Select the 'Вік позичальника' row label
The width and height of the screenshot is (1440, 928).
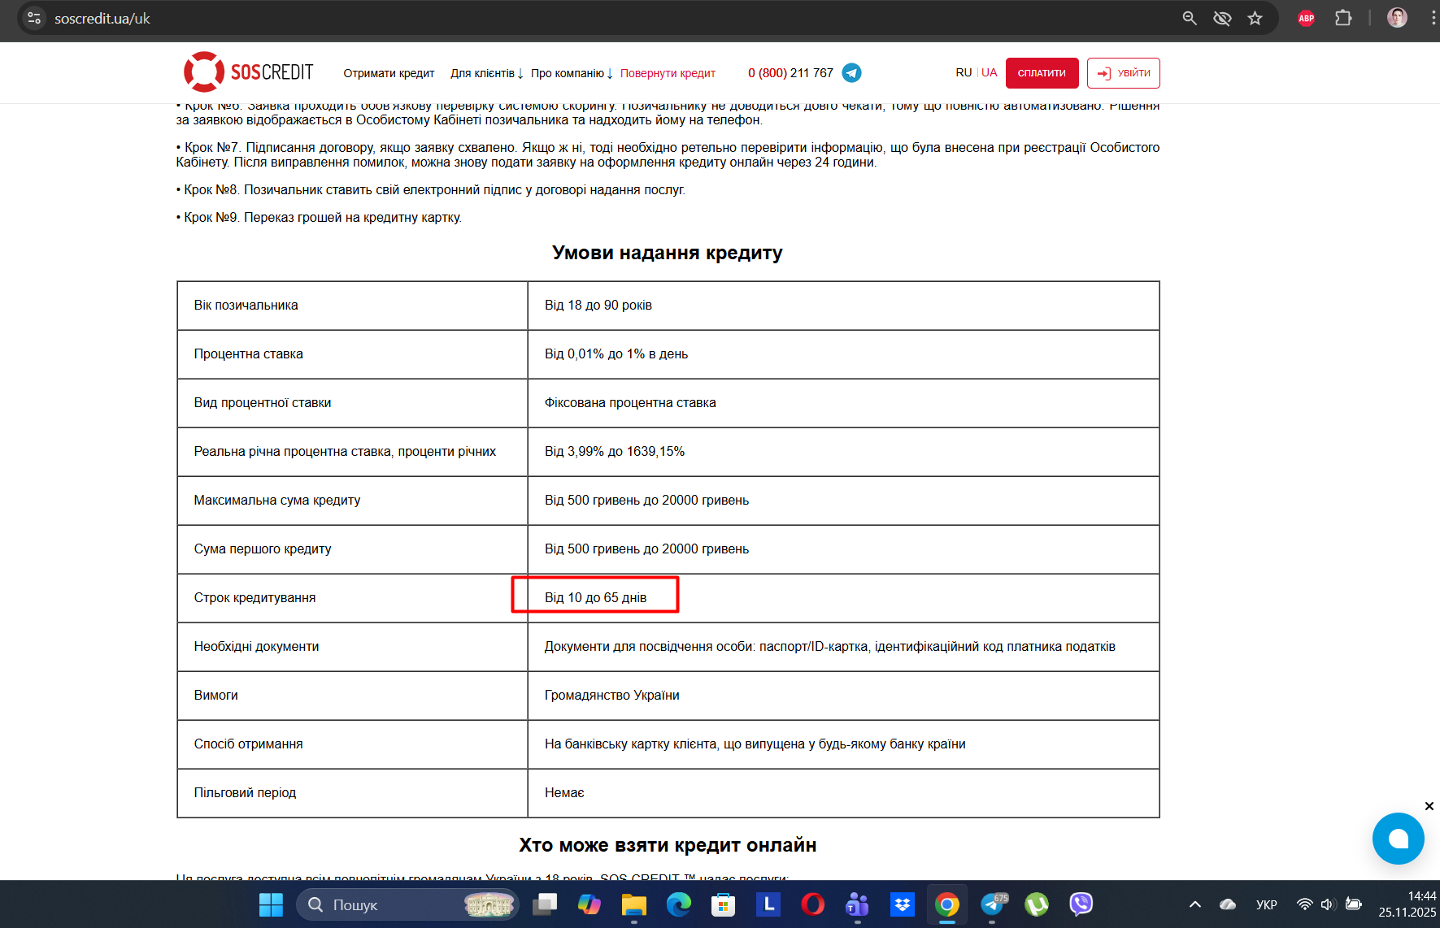pos(352,306)
